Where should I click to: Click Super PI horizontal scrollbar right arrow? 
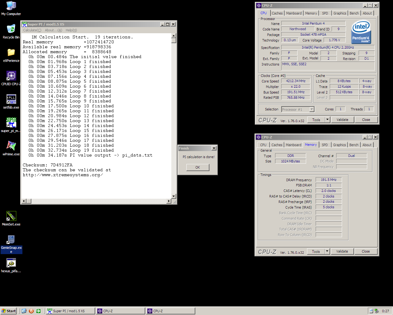click(169, 201)
